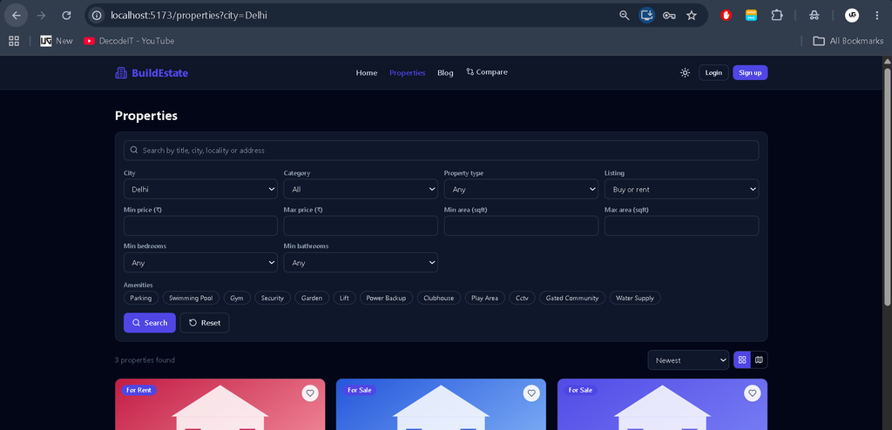Image resolution: width=892 pixels, height=430 pixels.
Task: Toggle the light/dark theme sun icon
Action: [x=685, y=73]
